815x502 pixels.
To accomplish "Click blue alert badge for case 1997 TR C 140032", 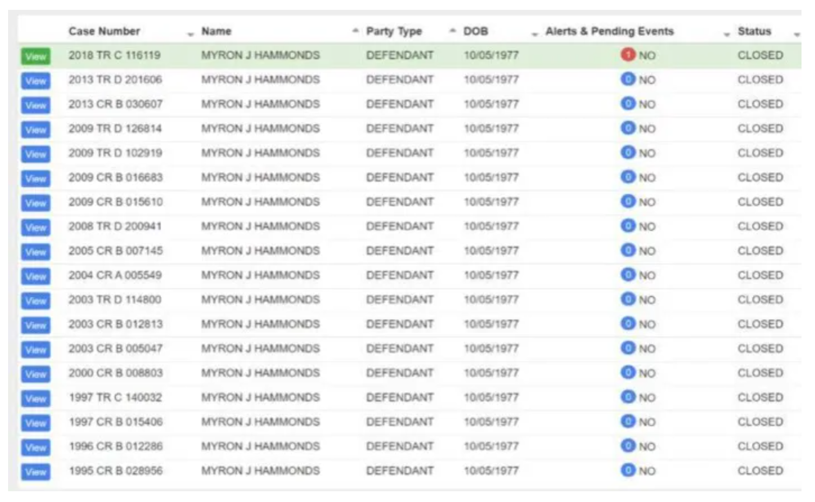I will click(x=628, y=396).
